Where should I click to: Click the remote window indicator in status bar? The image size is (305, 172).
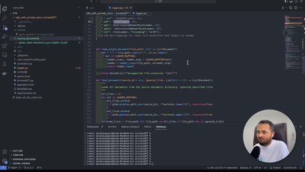(3, 168)
